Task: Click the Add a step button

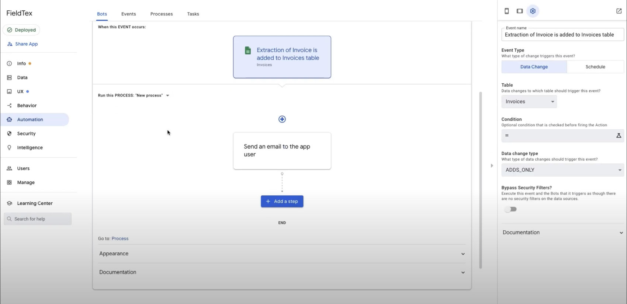Action: [x=282, y=201]
